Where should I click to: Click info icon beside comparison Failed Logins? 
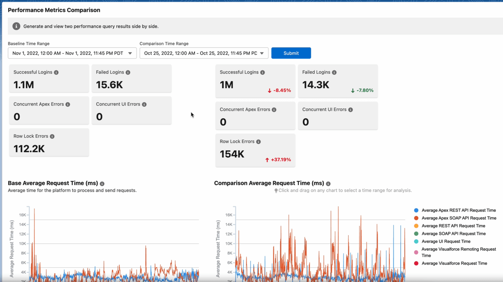(x=334, y=73)
